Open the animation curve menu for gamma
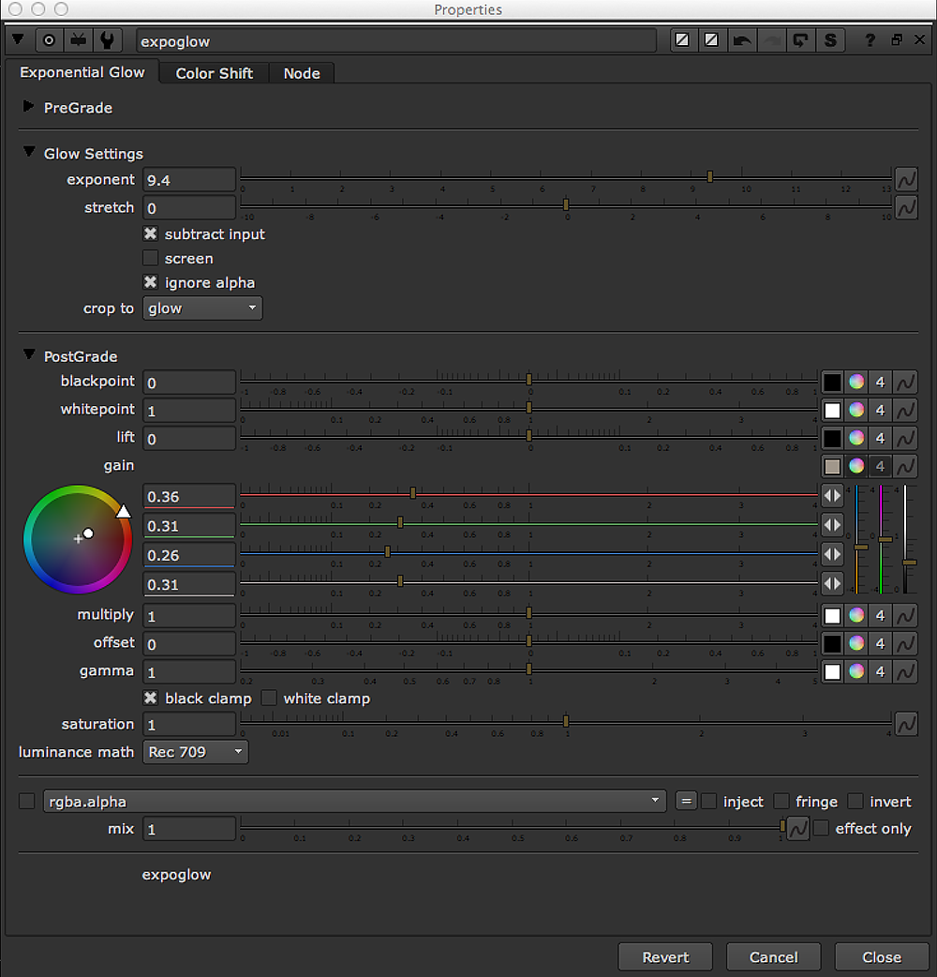 pyautogui.click(x=906, y=671)
